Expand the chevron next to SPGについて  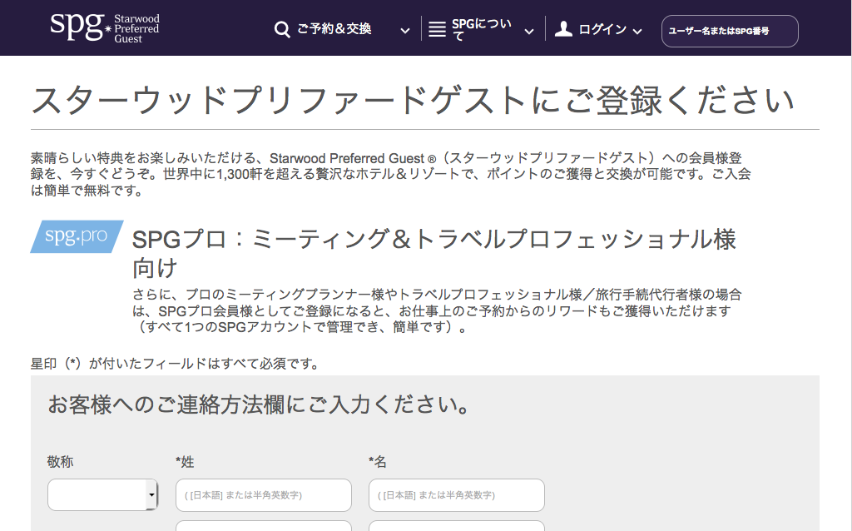click(528, 32)
